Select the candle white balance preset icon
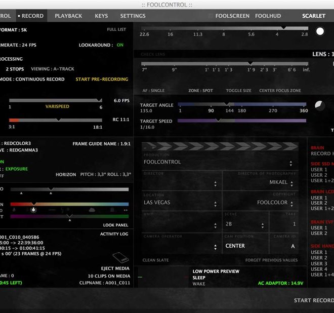334x313 pixels. coord(14,210)
